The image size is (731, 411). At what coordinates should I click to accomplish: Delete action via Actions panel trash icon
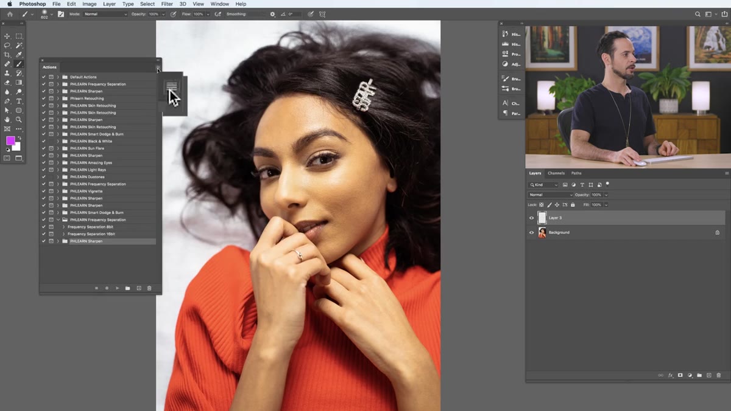[x=149, y=288]
